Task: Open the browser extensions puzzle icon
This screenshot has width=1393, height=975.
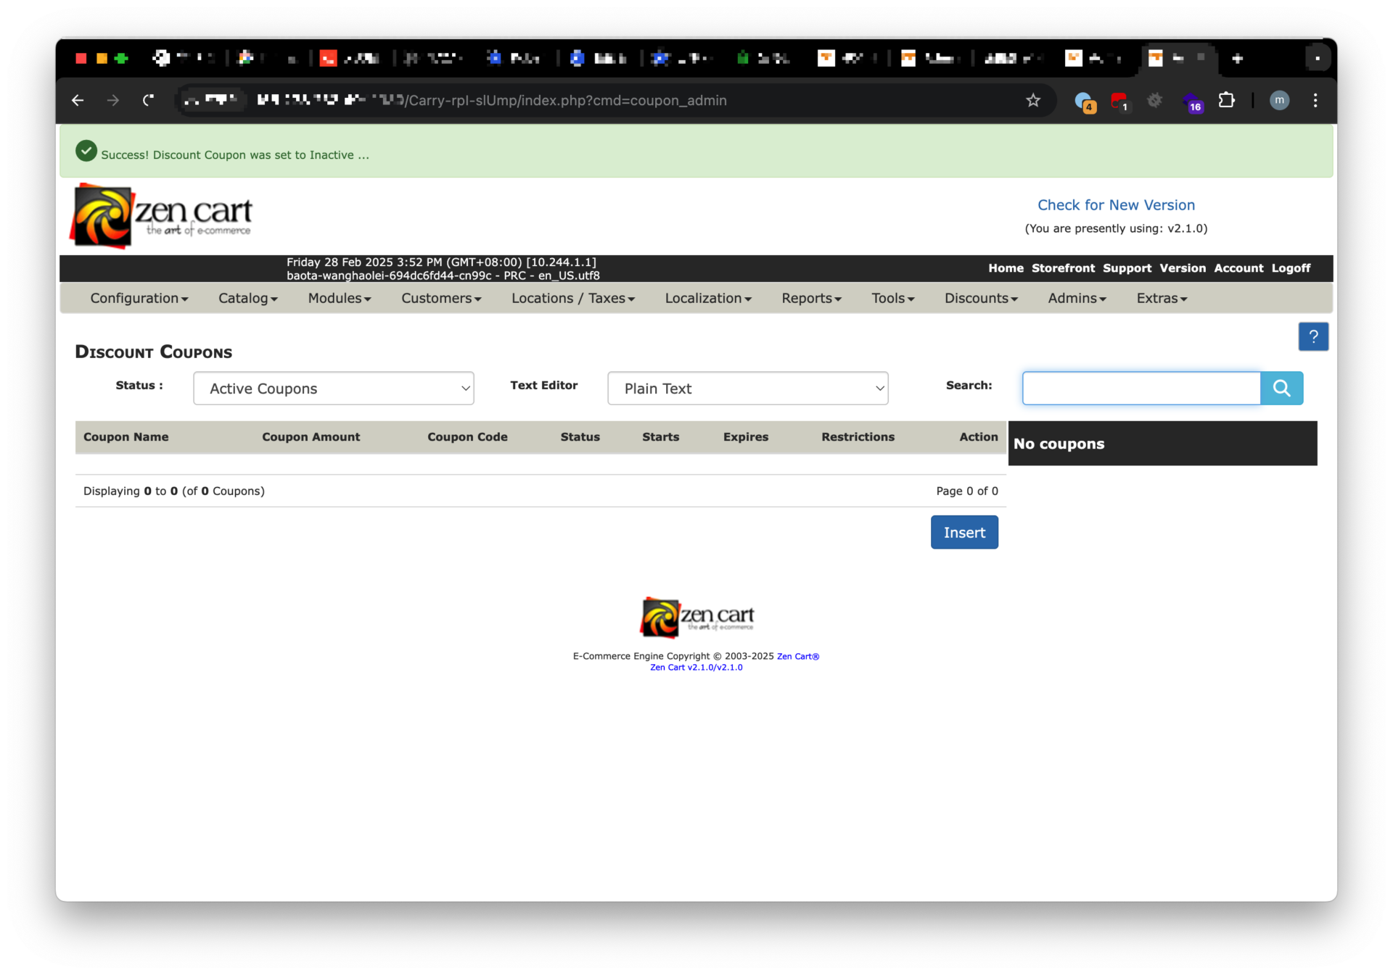Action: (x=1226, y=100)
